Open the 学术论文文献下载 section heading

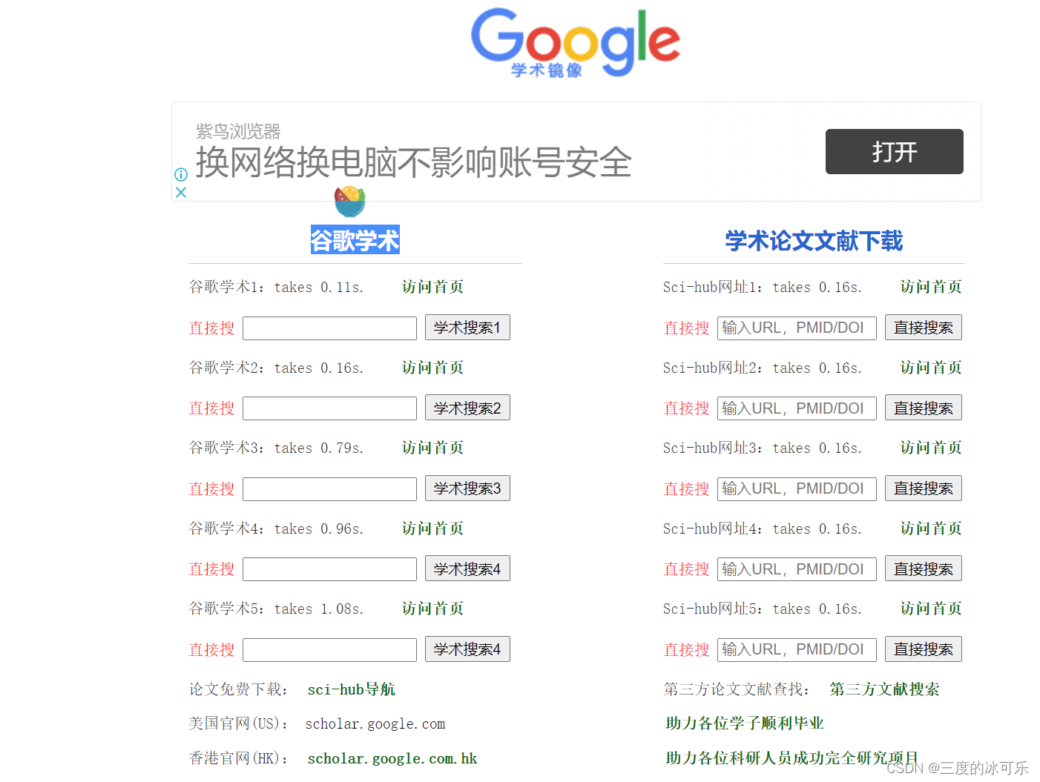point(813,241)
